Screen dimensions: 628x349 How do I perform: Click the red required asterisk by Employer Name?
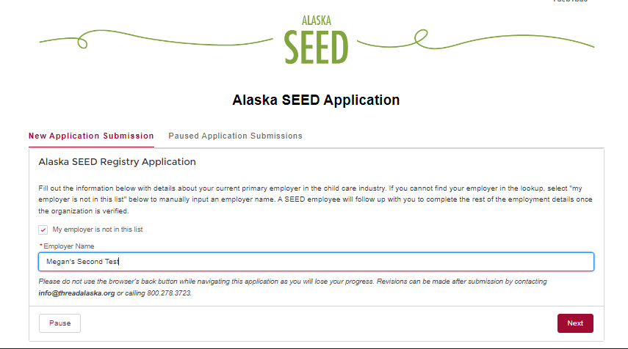click(x=41, y=245)
